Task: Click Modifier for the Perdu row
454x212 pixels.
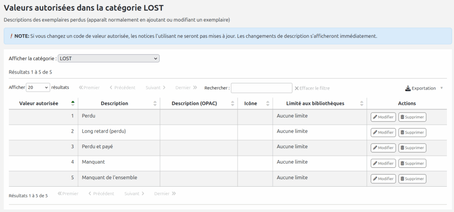Action: pyautogui.click(x=383, y=117)
